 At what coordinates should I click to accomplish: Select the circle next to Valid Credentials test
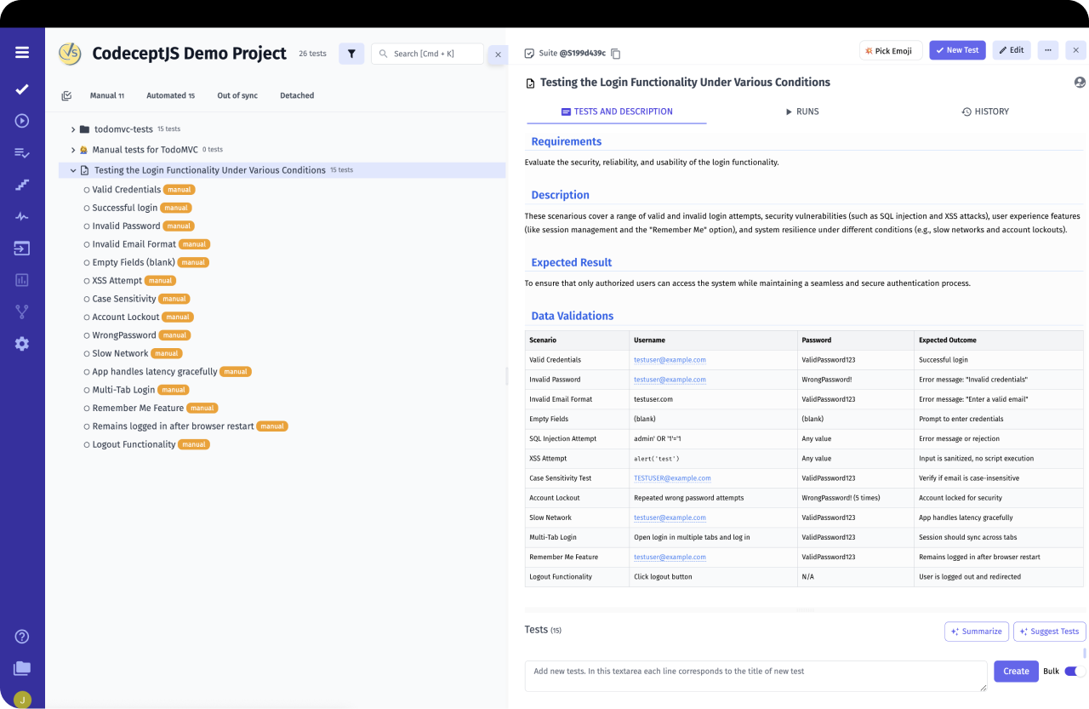click(x=85, y=189)
